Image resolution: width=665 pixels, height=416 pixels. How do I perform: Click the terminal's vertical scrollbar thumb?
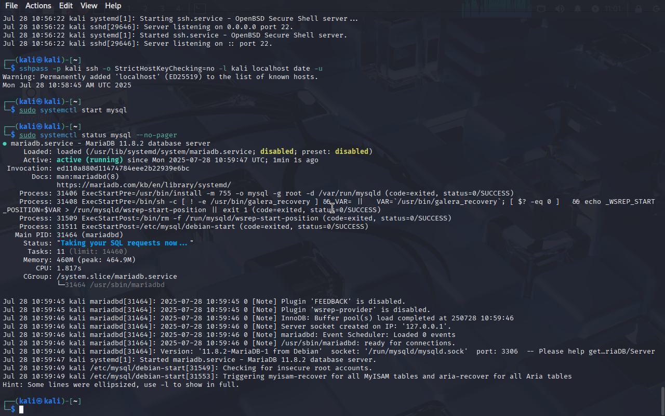pos(662,400)
